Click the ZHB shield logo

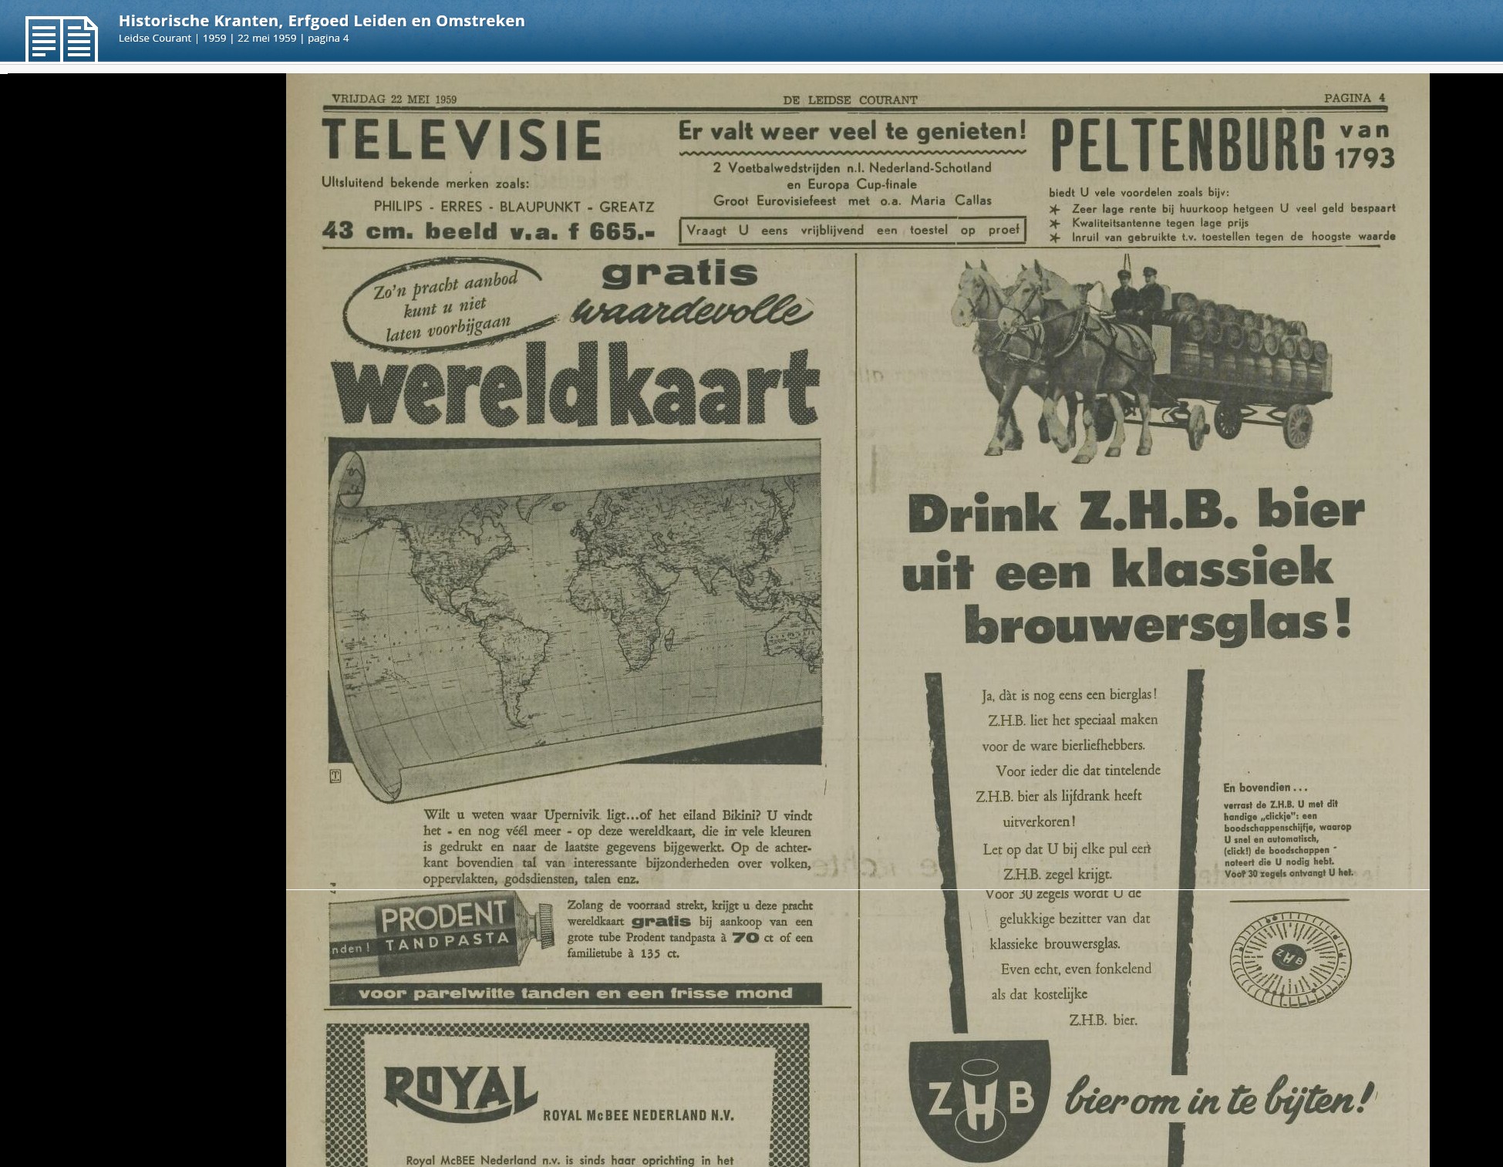[979, 1101]
